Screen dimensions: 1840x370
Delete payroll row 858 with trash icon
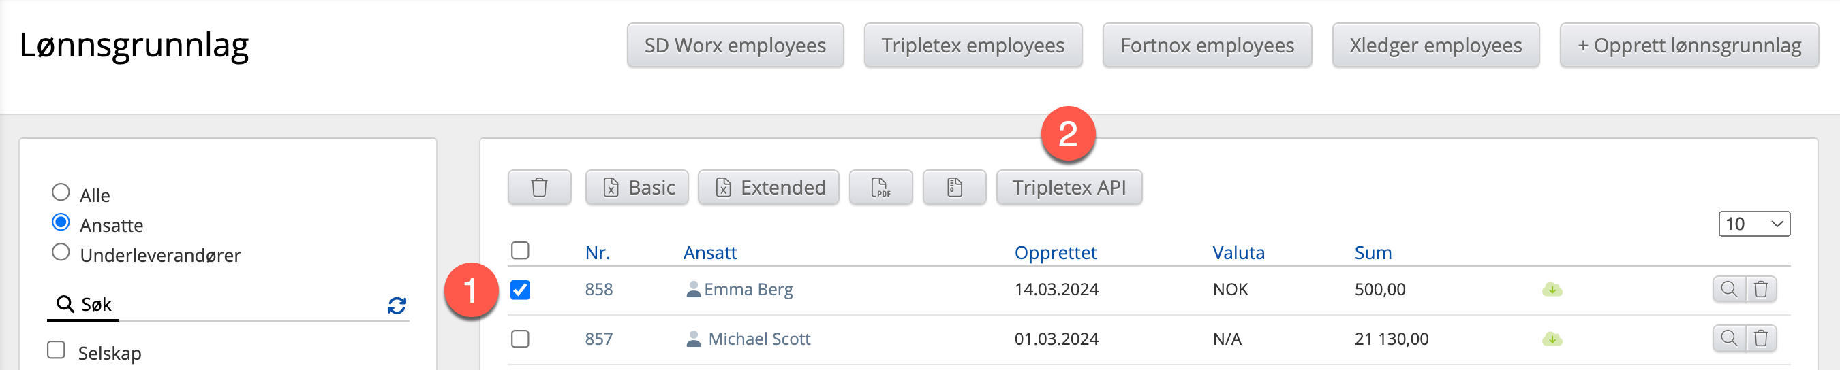coord(1762,290)
